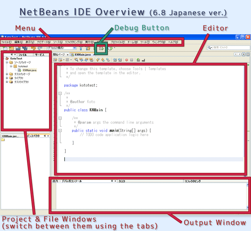Open the ヘルプ(H) menu

tap(173, 42)
